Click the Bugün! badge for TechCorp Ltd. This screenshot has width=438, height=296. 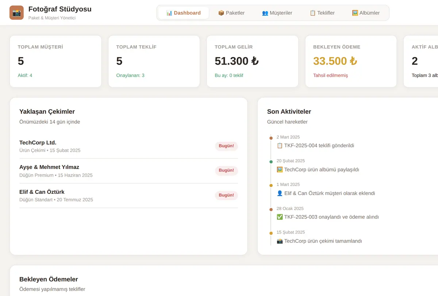(x=226, y=146)
